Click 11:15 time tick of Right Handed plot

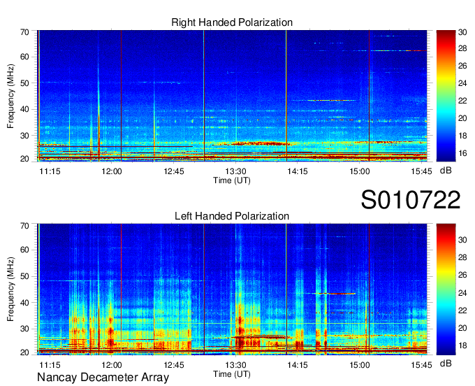tap(50, 171)
